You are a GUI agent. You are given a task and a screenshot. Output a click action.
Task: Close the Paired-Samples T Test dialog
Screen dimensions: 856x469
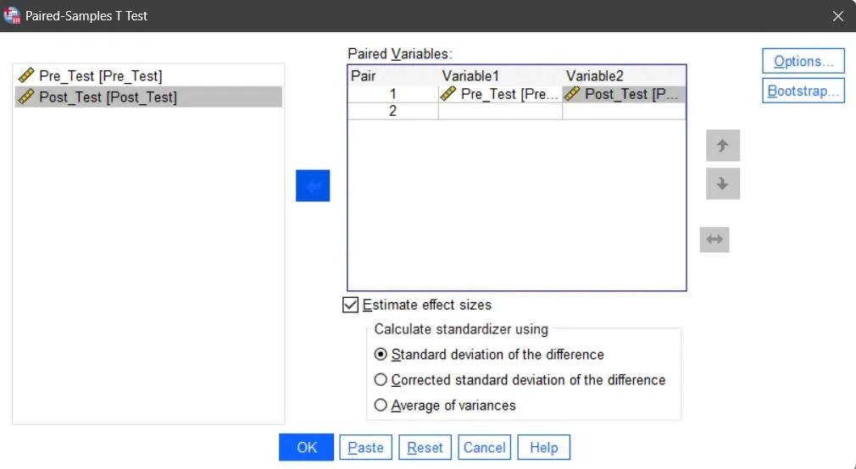point(838,16)
